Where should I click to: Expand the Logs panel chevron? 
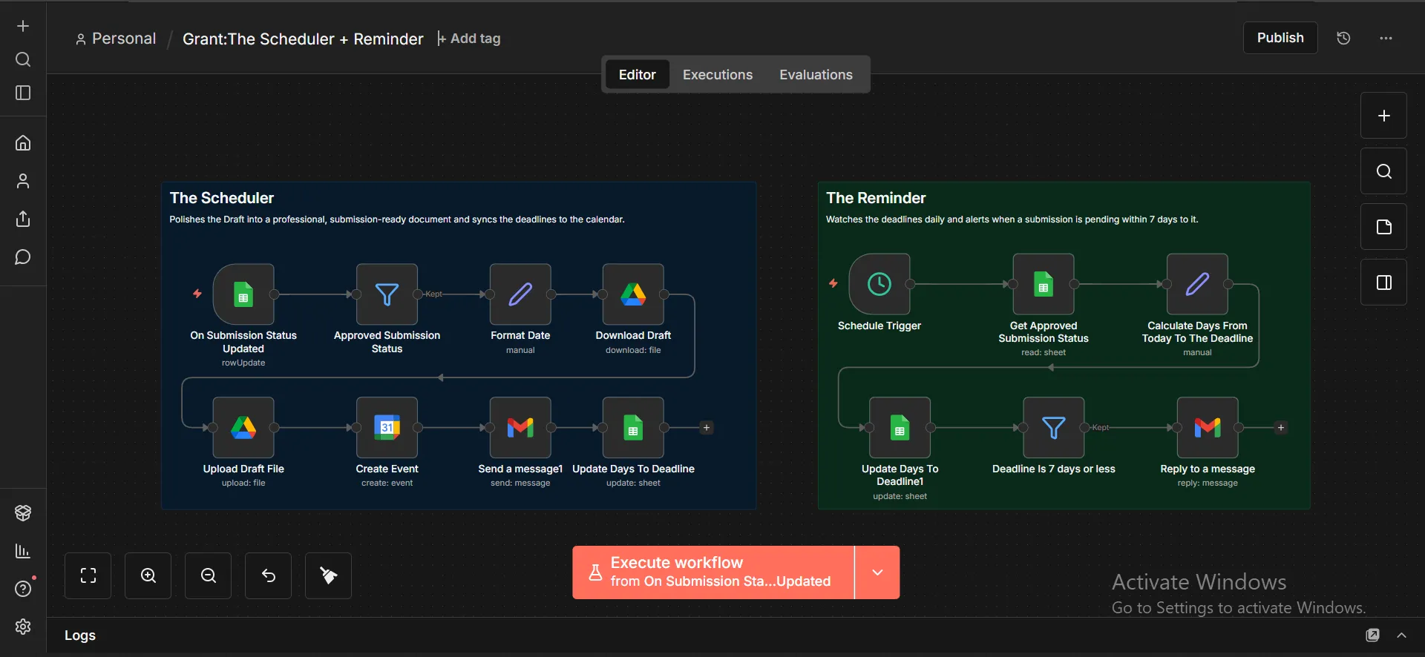(x=1401, y=635)
